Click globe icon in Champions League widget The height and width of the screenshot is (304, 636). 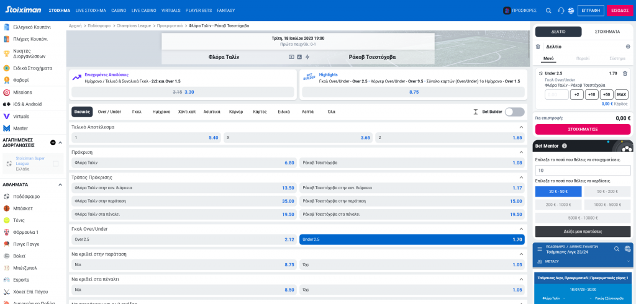[627, 249]
